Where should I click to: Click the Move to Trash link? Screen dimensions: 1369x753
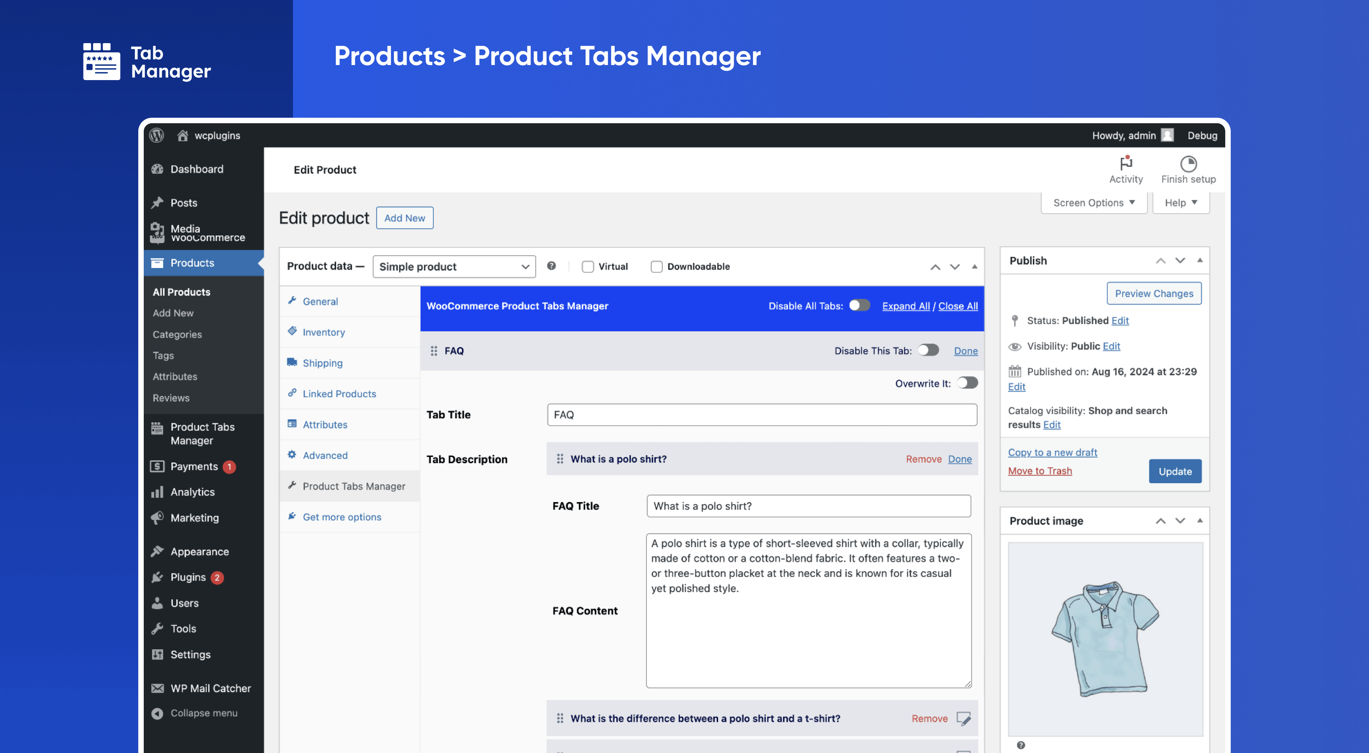tap(1039, 471)
